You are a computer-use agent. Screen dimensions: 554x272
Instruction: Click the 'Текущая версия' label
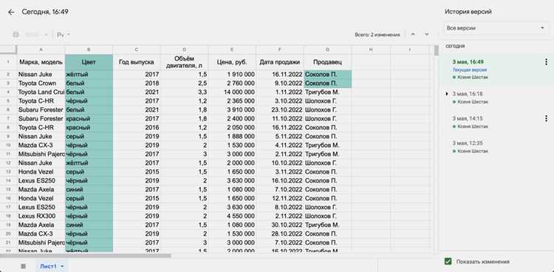point(470,70)
